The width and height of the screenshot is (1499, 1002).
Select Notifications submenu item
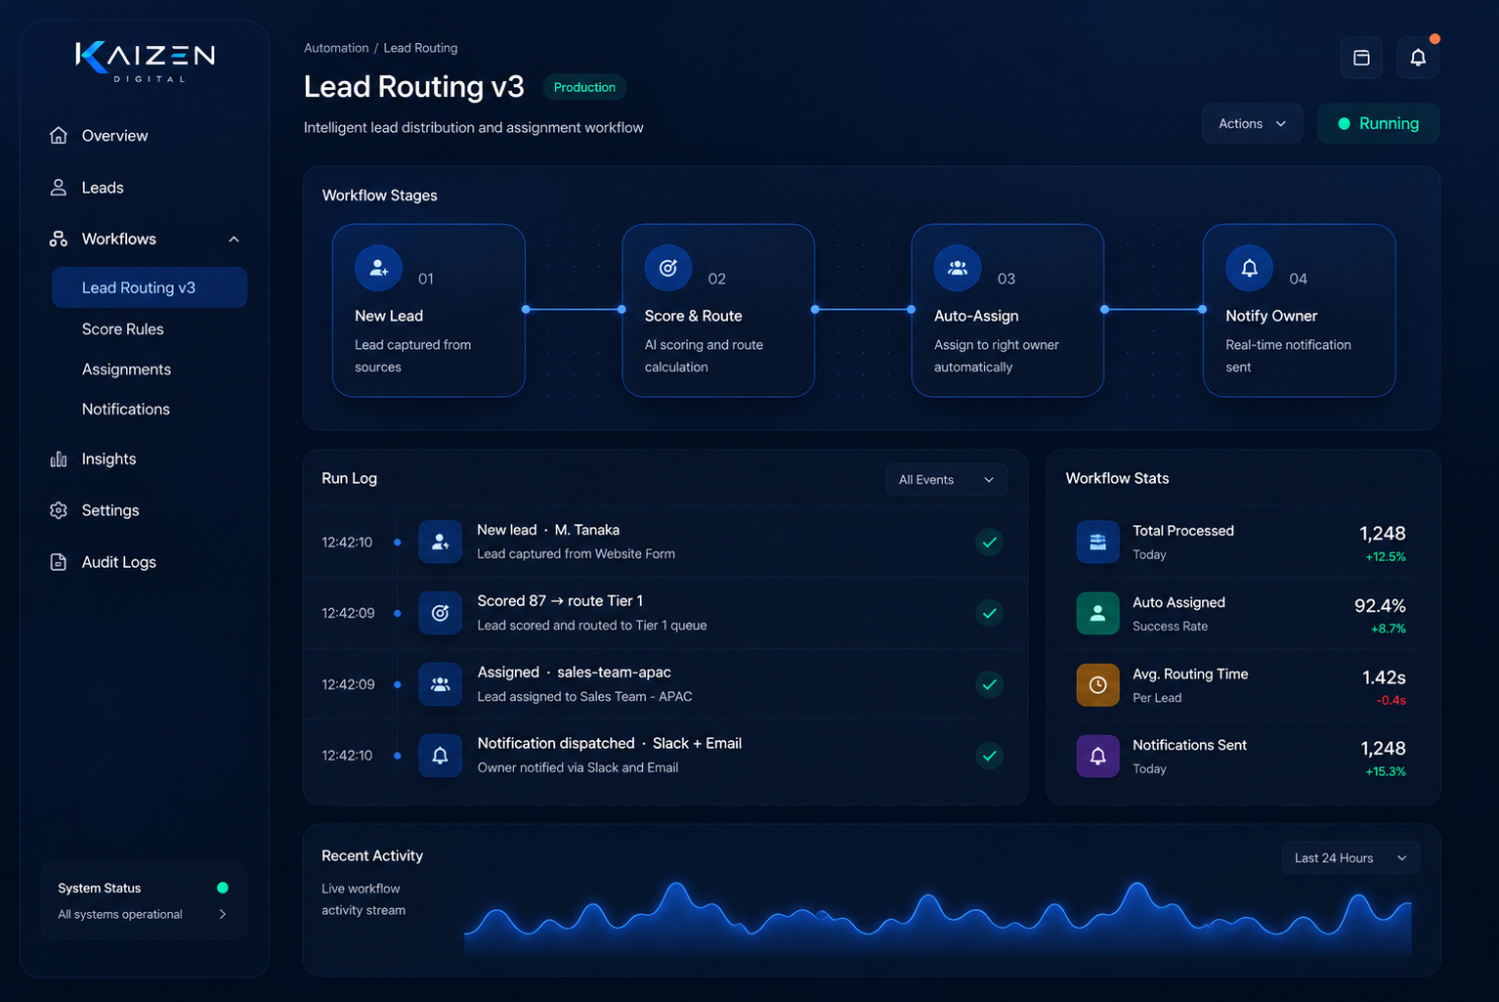pos(126,410)
